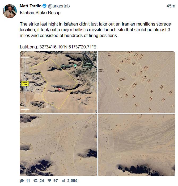Click the 24 retweets count
The width and height of the screenshot is (178, 186).
click(x=42, y=181)
